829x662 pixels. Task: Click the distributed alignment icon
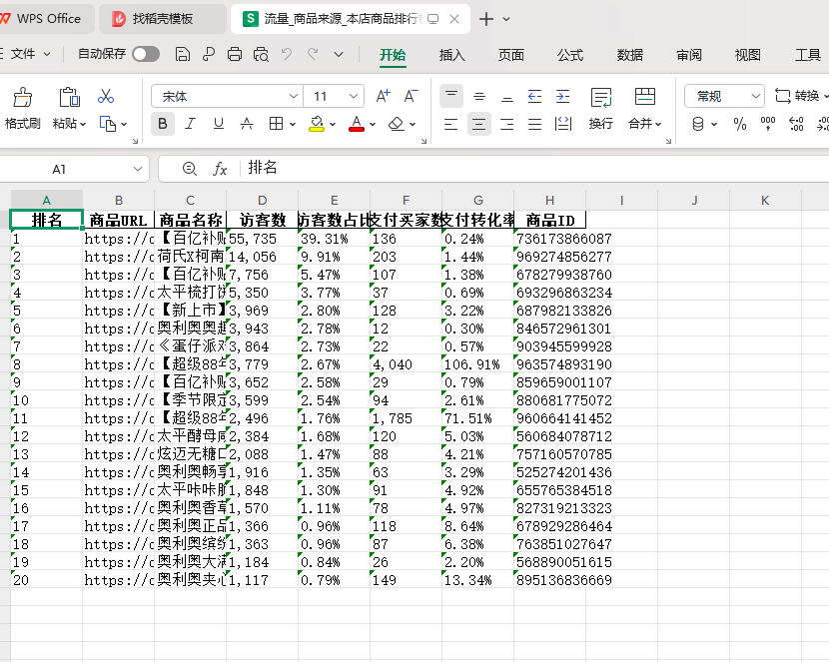click(563, 124)
